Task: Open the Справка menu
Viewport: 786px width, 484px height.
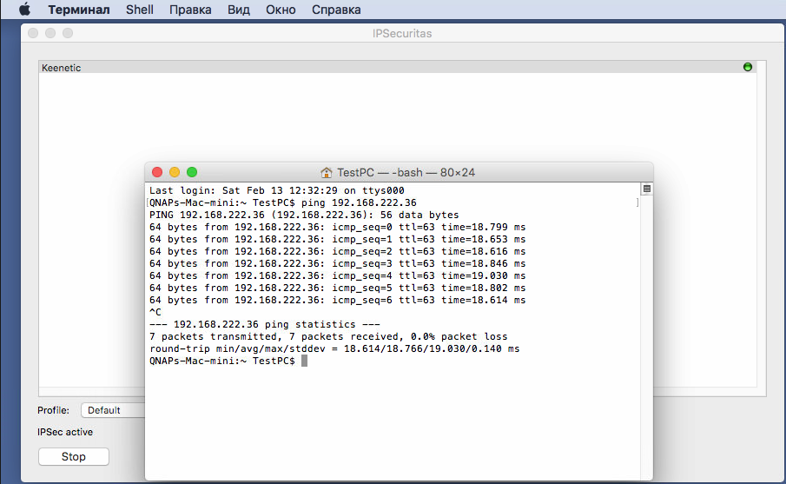Action: pyautogui.click(x=336, y=10)
